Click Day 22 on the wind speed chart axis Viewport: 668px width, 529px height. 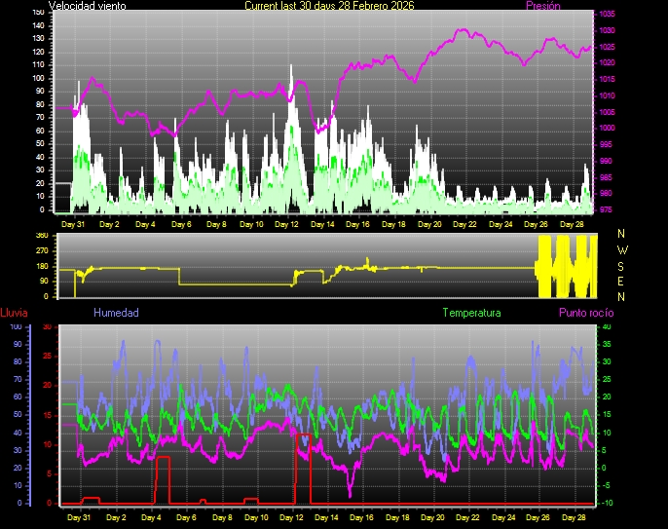[x=465, y=224]
